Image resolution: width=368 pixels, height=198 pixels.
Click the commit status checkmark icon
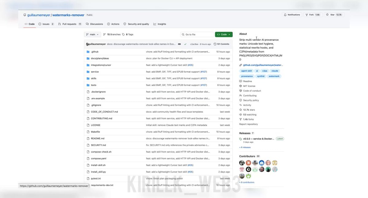pyautogui.click(x=185, y=44)
